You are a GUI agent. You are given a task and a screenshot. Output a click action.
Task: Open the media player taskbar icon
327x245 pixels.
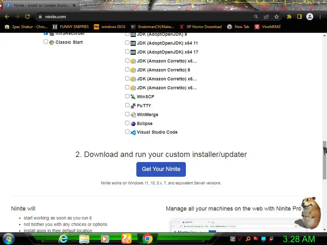coord(105,239)
